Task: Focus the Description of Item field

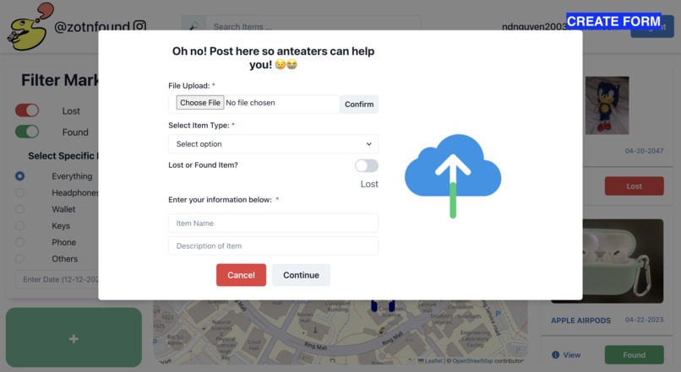Action: pyautogui.click(x=273, y=245)
